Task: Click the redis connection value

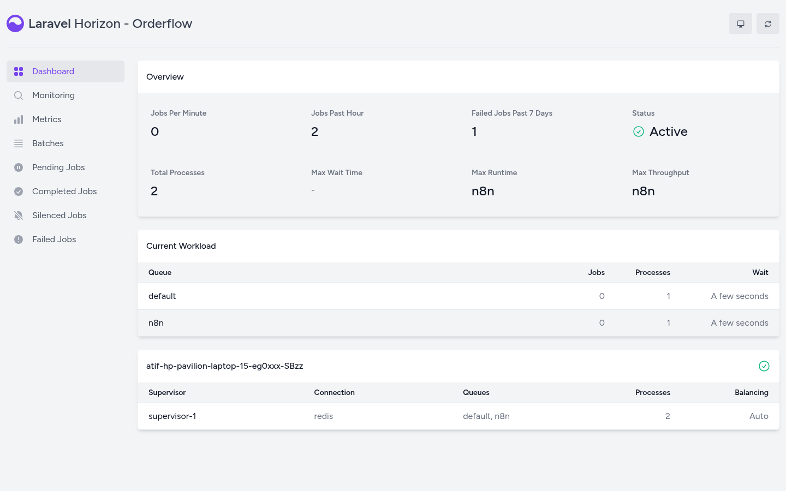Action: (324, 416)
